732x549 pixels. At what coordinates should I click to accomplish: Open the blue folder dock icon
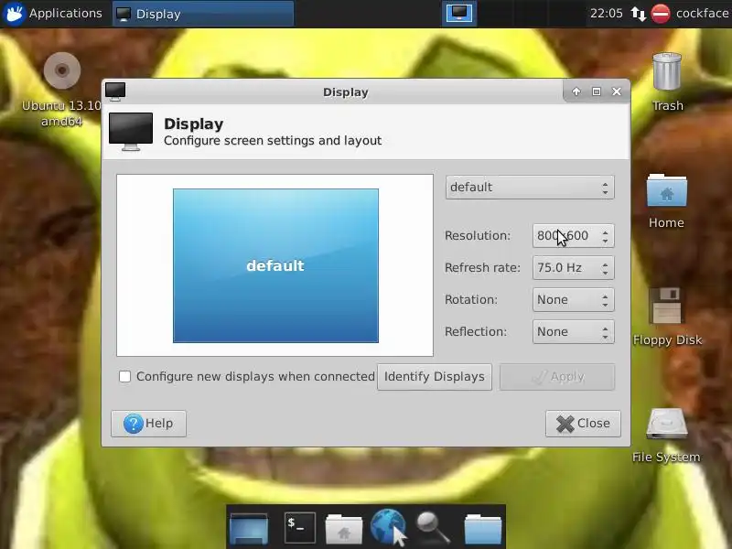point(483,529)
